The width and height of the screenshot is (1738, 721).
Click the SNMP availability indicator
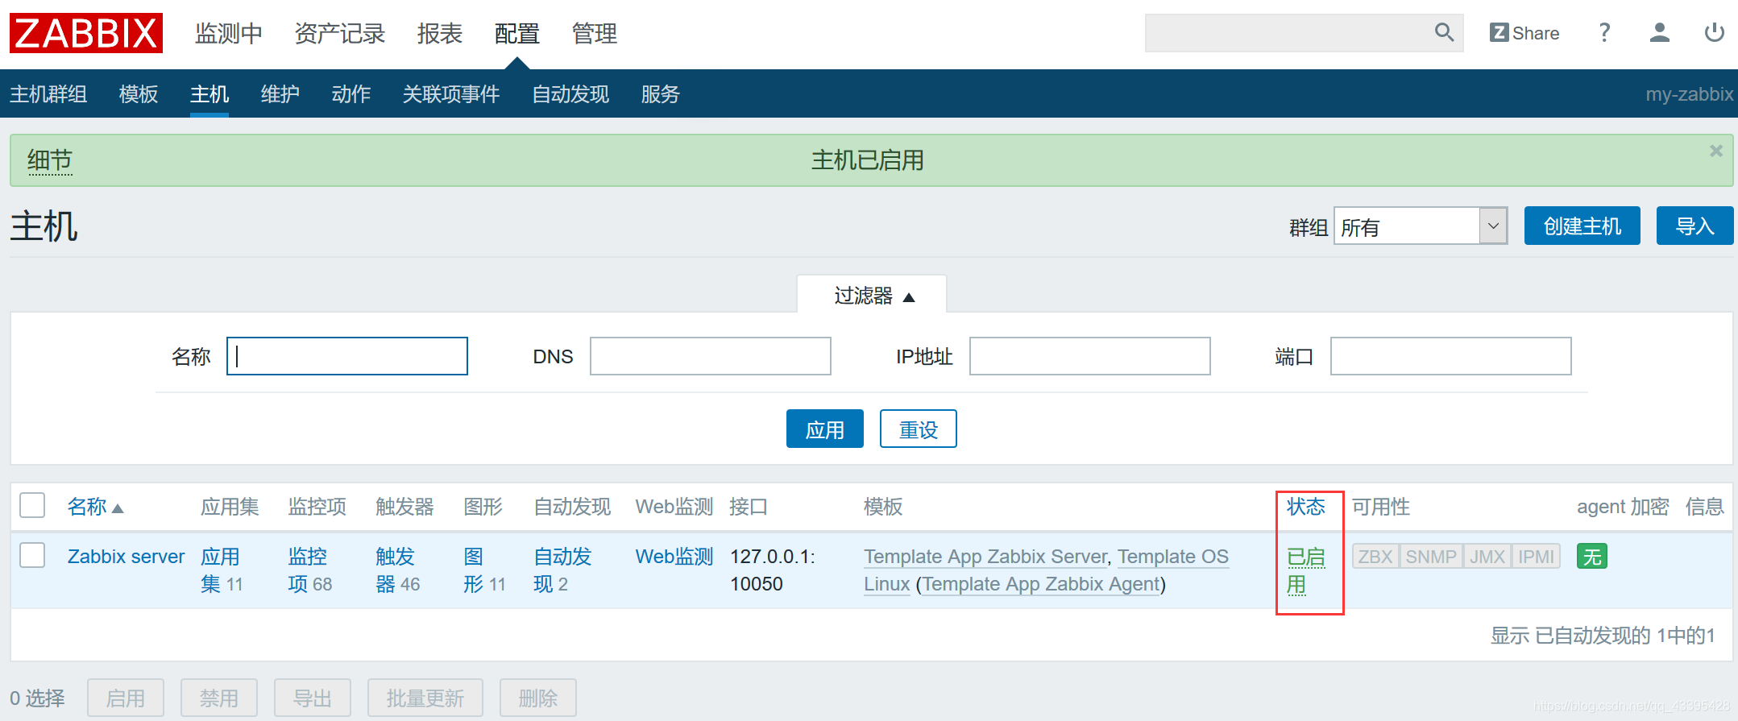click(1431, 557)
